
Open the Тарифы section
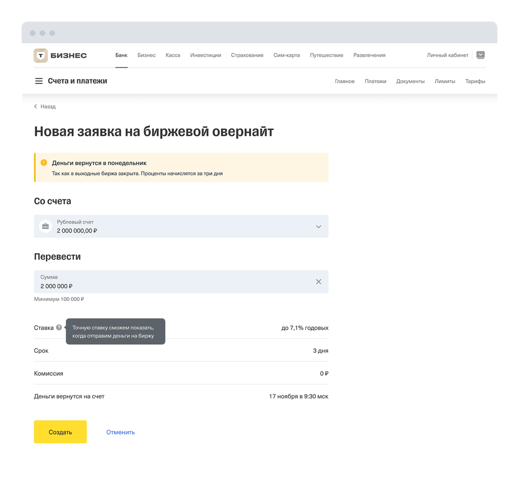click(475, 81)
